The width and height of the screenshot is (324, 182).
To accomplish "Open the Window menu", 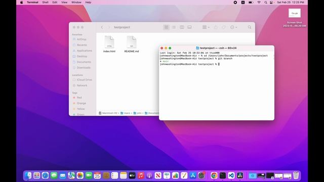I will point(76,3).
